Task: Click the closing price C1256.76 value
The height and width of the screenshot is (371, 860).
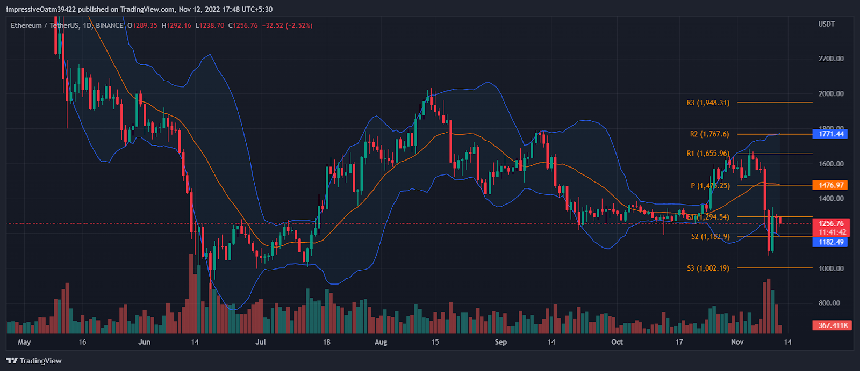Action: point(243,25)
